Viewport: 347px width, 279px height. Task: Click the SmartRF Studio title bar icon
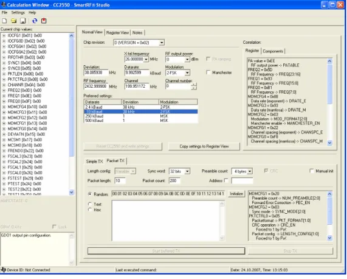click(4, 5)
